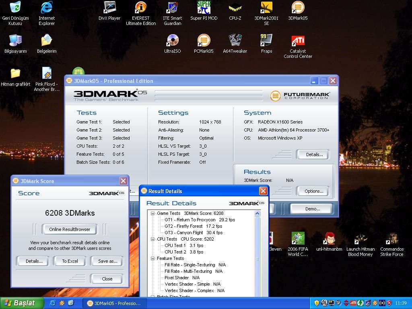Screen dimensions: 412x309
Task: Open the PCMark05 desktop shortcut
Action: point(204,44)
